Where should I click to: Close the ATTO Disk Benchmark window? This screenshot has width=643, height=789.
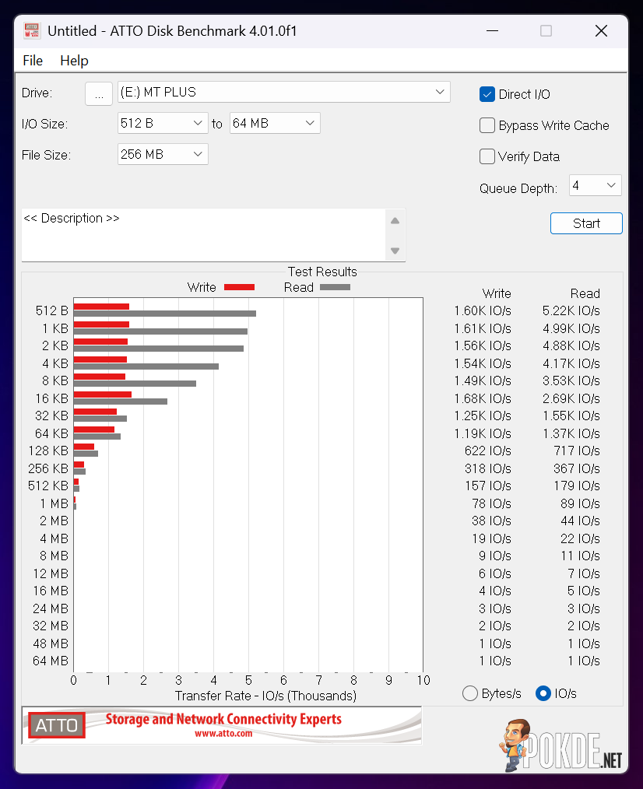click(601, 30)
